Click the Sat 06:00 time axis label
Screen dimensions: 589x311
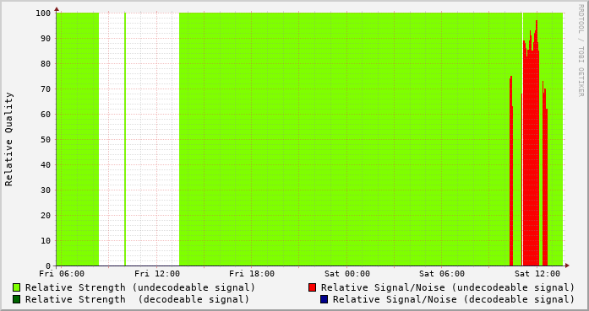(442, 274)
